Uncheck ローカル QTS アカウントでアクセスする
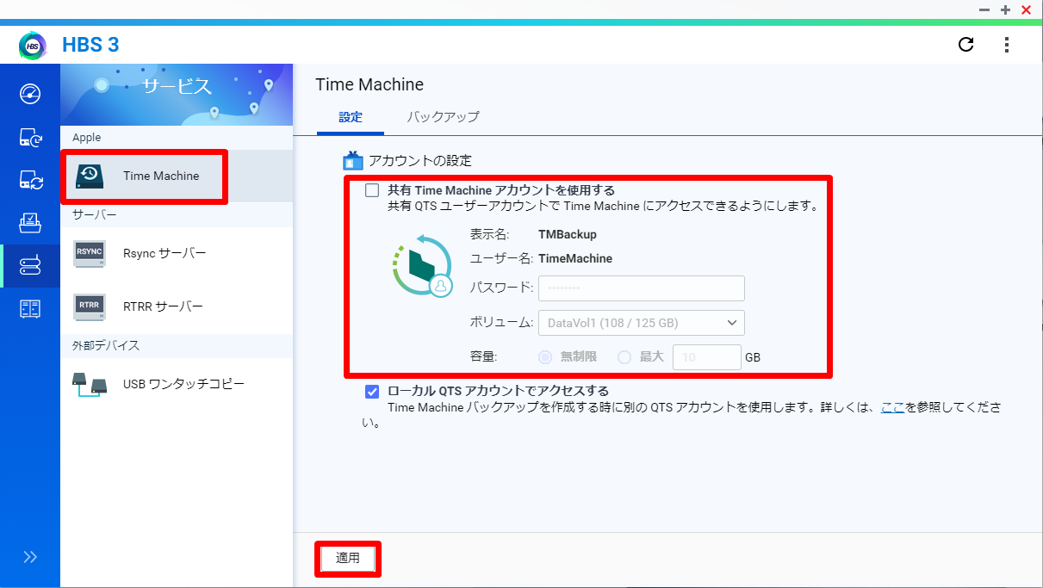 372,392
